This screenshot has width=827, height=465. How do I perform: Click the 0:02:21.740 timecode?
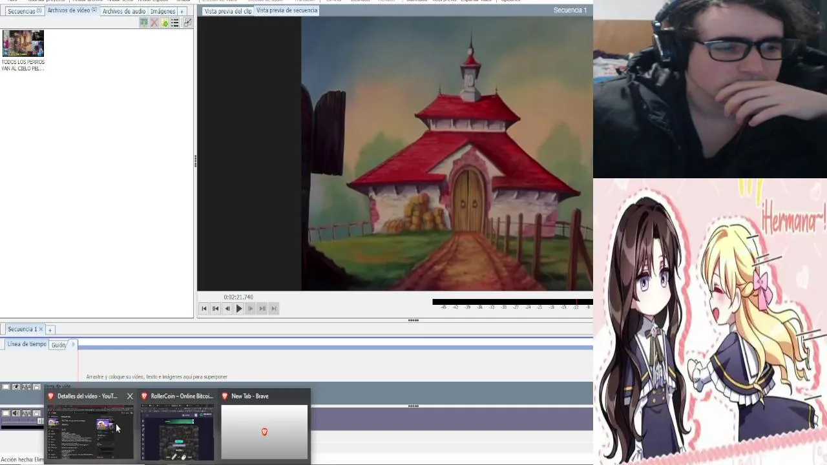pyautogui.click(x=238, y=297)
